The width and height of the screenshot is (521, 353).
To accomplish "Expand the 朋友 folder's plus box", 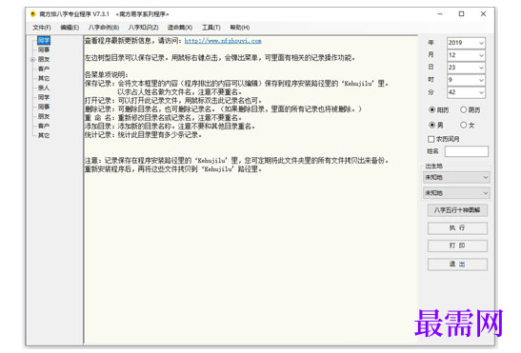I will point(32,60).
